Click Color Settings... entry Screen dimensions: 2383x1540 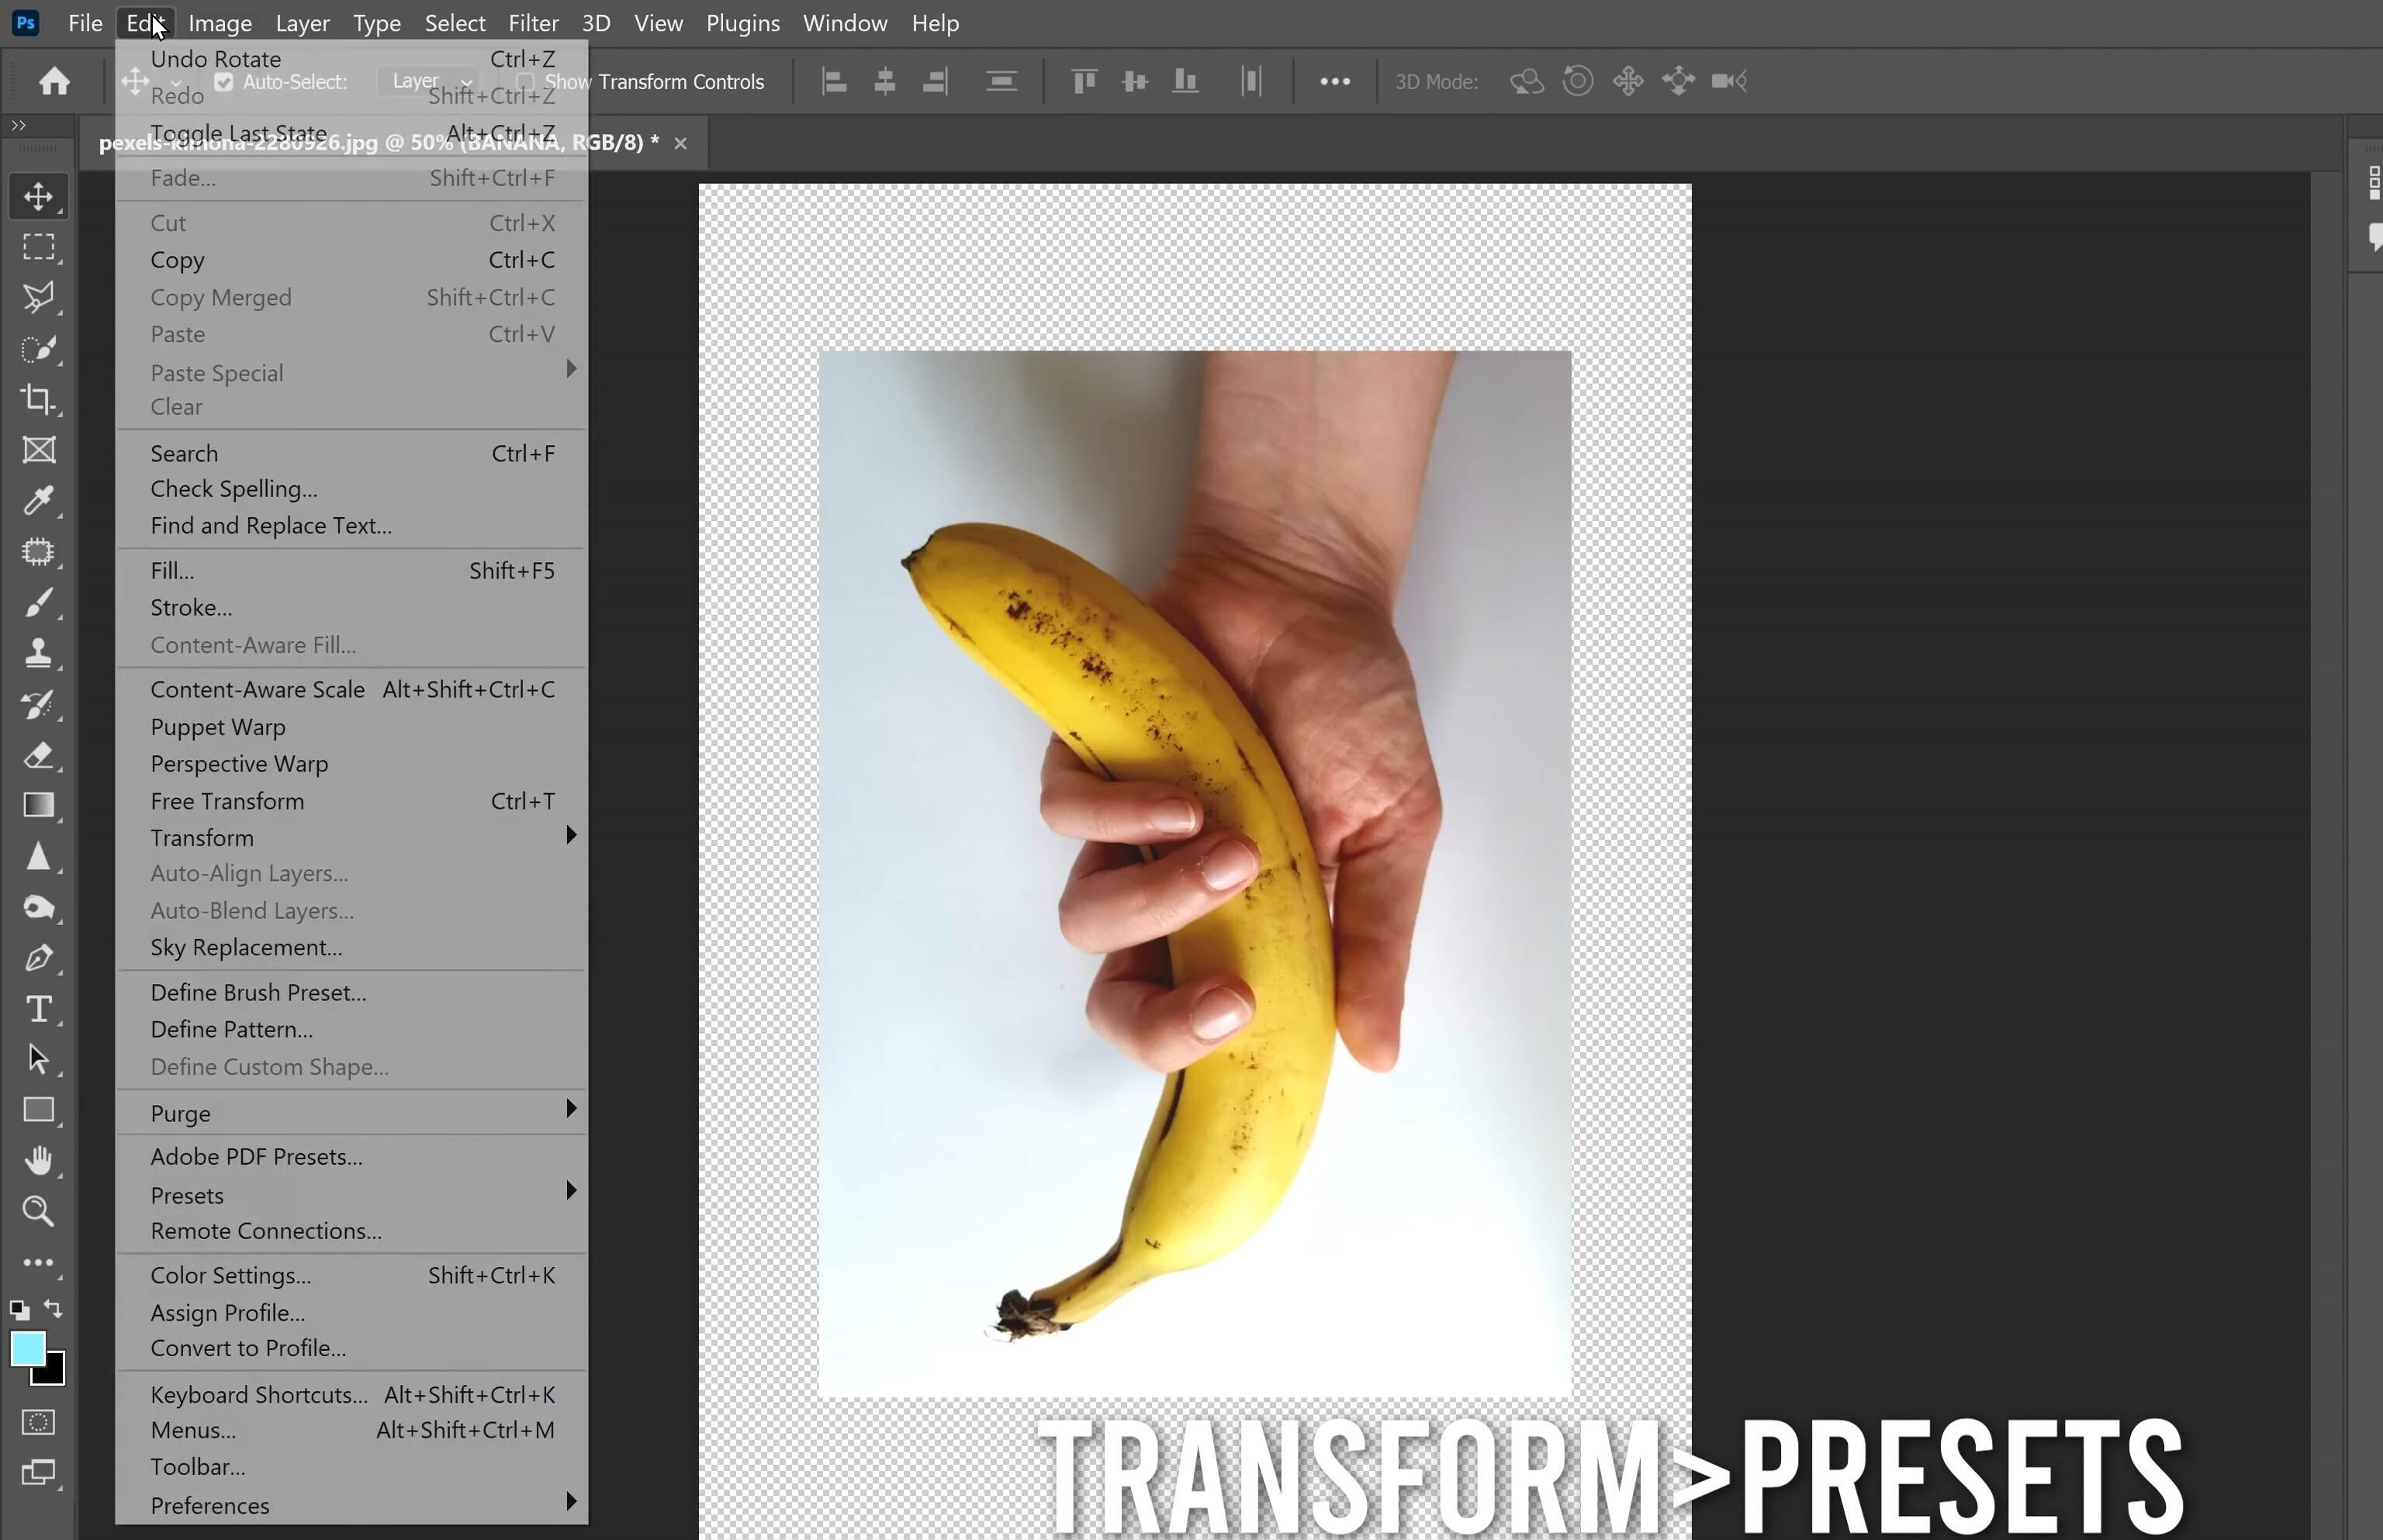coord(350,1275)
